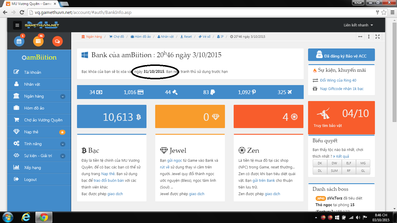Open the Liên kết nhanh dropdown
Image resolution: width=397 pixels, height=223 pixels.
click(x=358, y=25)
